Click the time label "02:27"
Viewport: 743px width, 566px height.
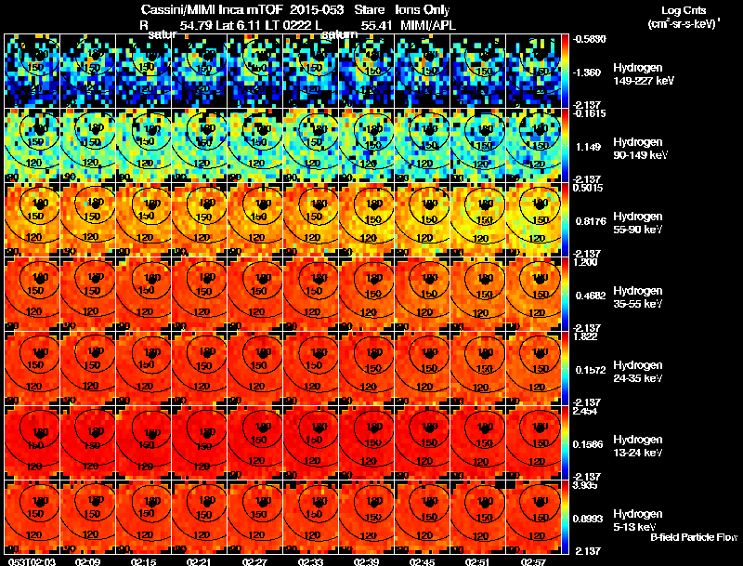click(254, 561)
